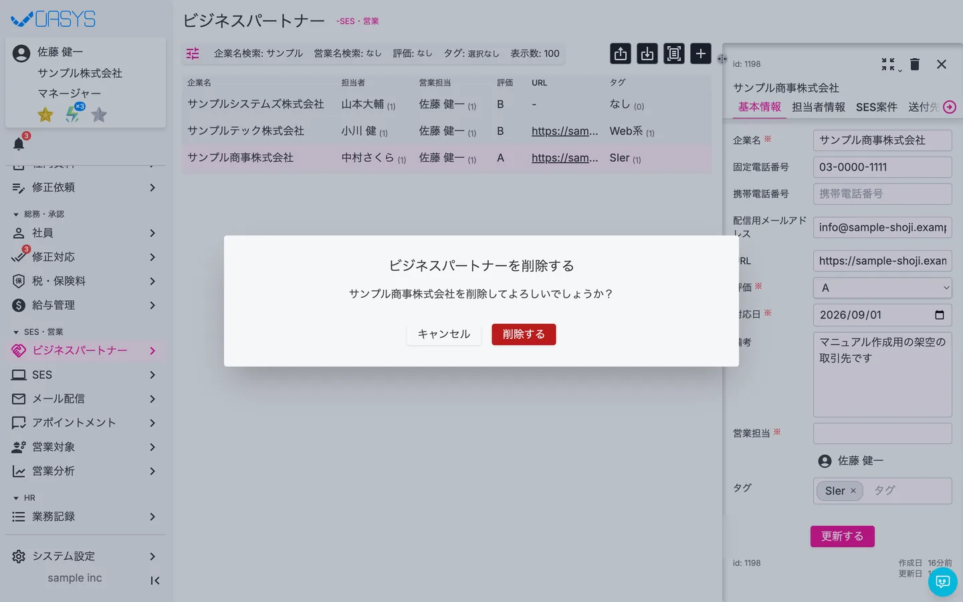Viewport: 963px width, 602px height.
Task: Click the 固定電話番号 input field
Action: 883,167
